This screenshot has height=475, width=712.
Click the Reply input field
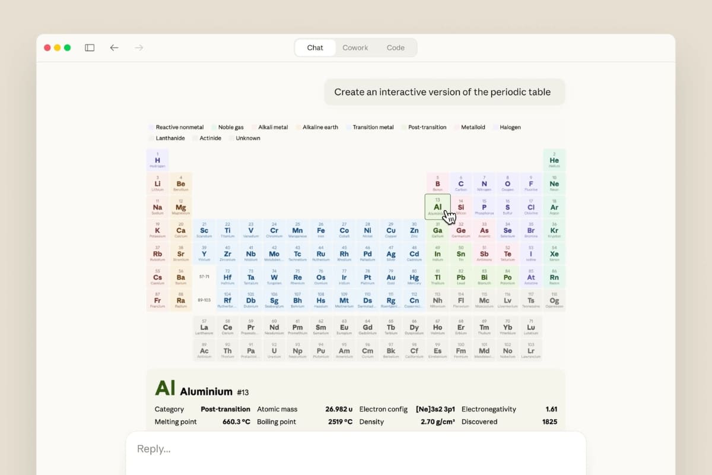[x=355, y=449]
